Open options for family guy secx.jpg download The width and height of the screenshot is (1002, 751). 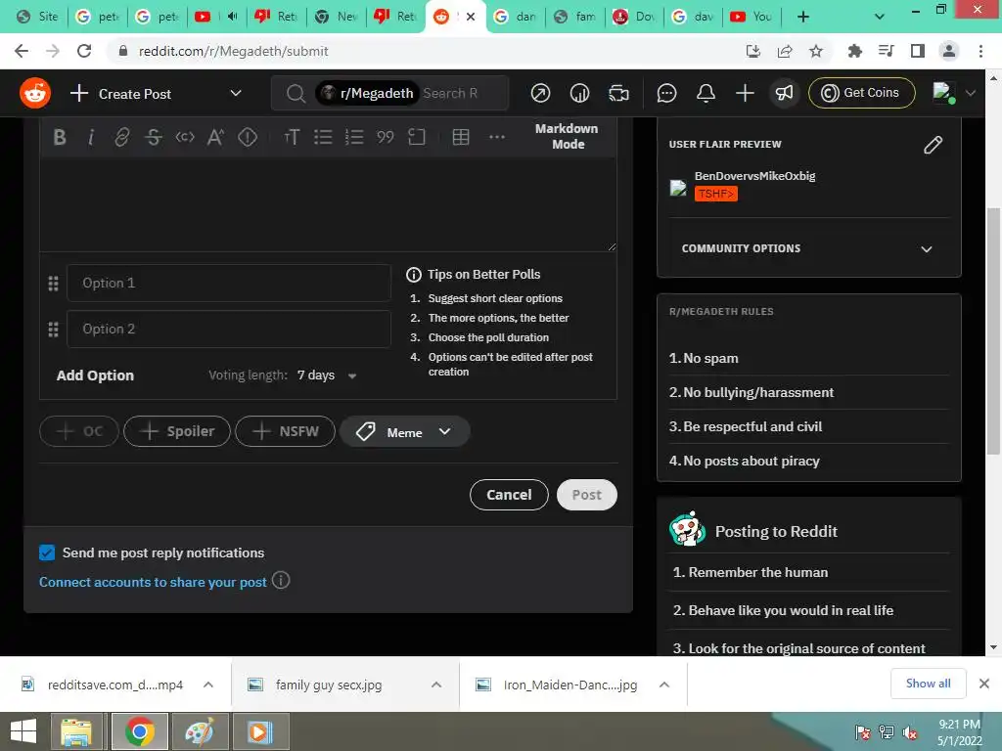coord(436,685)
